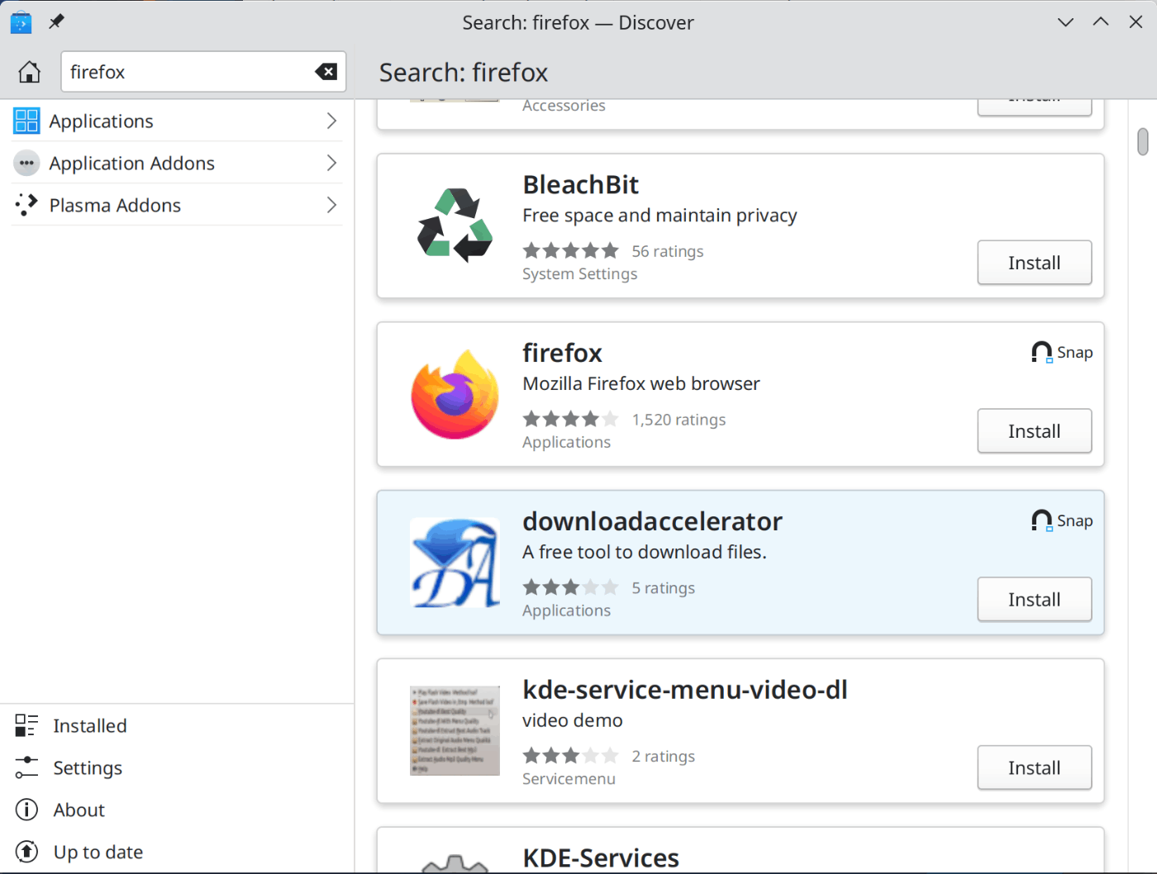Open the firefox app title
The width and height of the screenshot is (1157, 874).
pyautogui.click(x=562, y=353)
